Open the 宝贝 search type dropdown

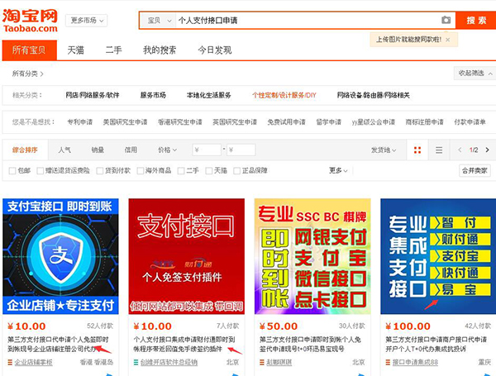click(158, 21)
